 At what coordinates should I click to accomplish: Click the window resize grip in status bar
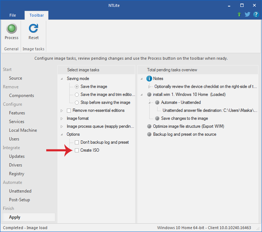(x=258, y=228)
